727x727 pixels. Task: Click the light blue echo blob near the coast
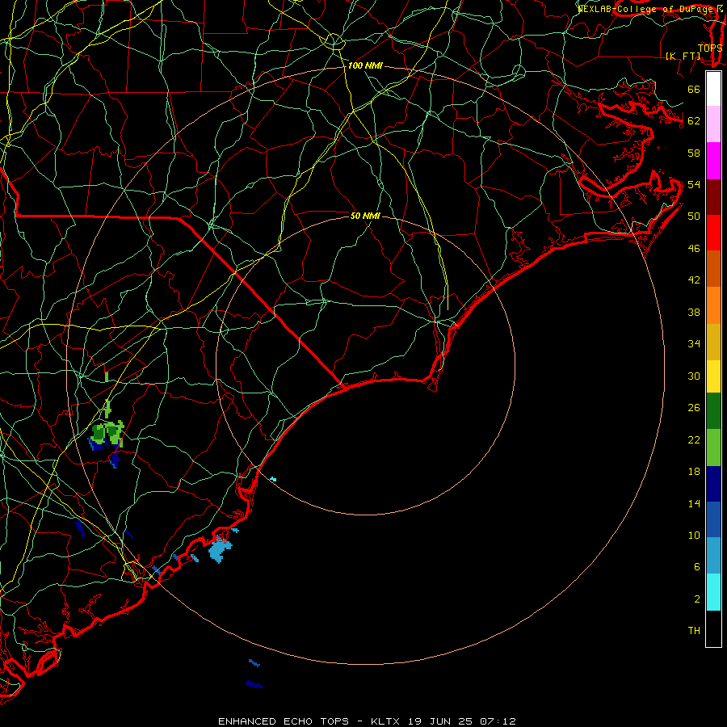click(219, 550)
